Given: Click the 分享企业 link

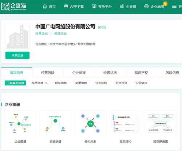Looking at the screenshot, I should click(x=41, y=33).
